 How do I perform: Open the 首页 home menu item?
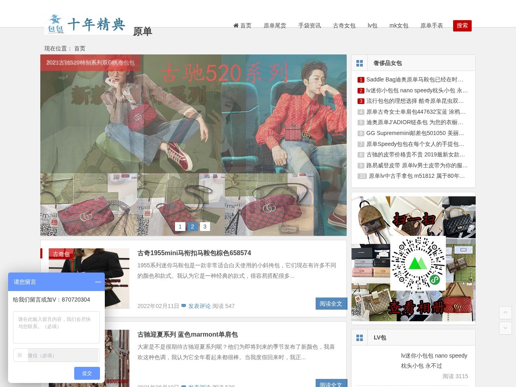tap(242, 26)
